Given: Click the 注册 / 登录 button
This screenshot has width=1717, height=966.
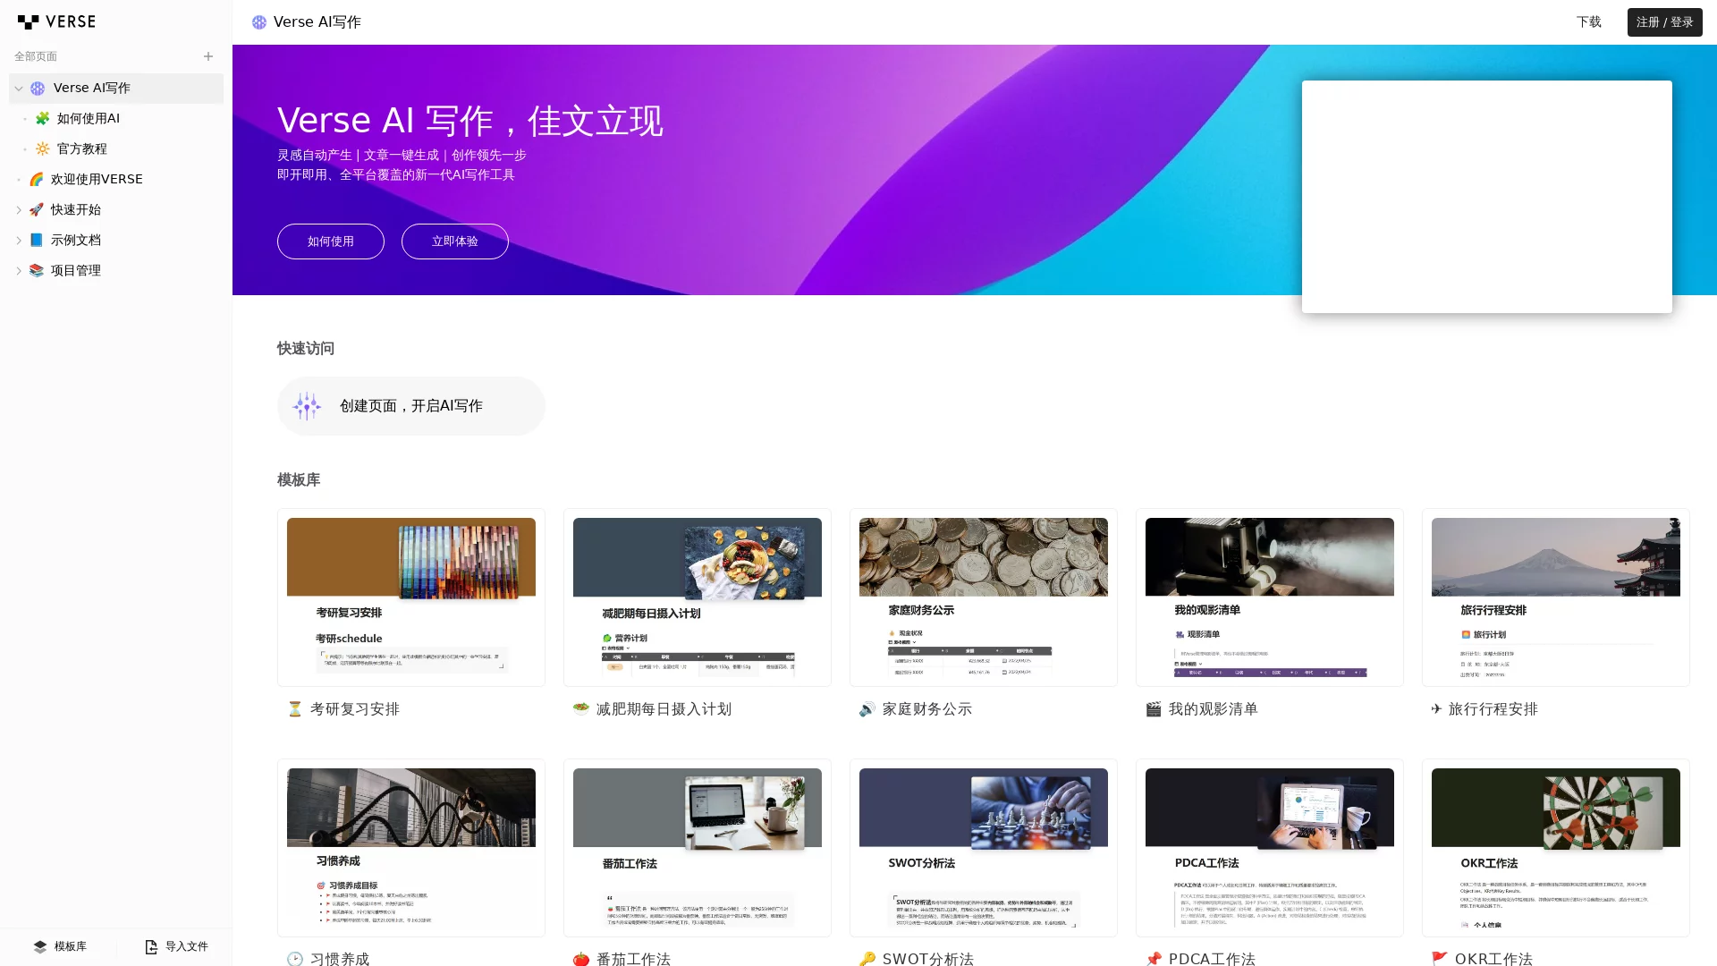Looking at the screenshot, I should [x=1664, y=21].
